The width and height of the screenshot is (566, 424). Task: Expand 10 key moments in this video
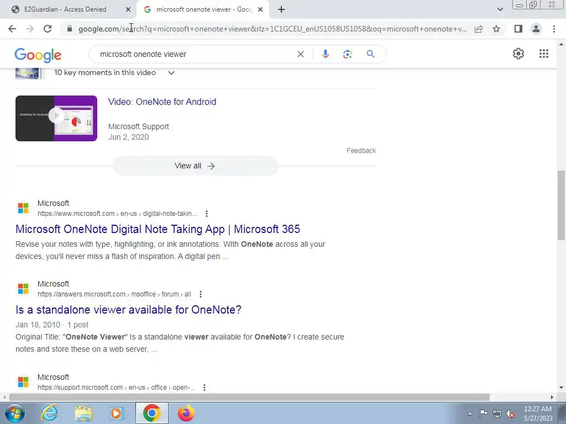coord(171,73)
